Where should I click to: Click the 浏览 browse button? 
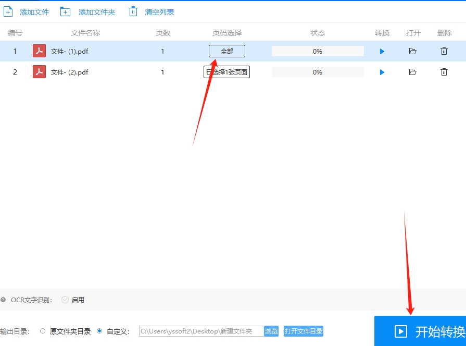click(271, 331)
